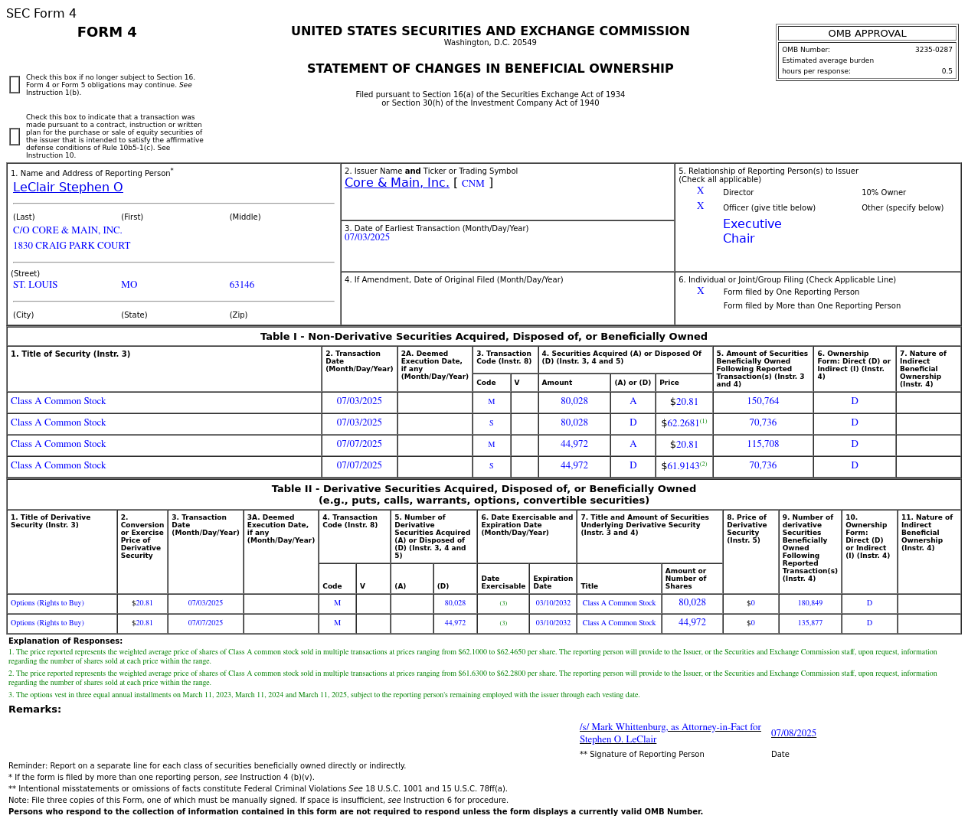Click the 'Remarks:' heading

coord(34,709)
